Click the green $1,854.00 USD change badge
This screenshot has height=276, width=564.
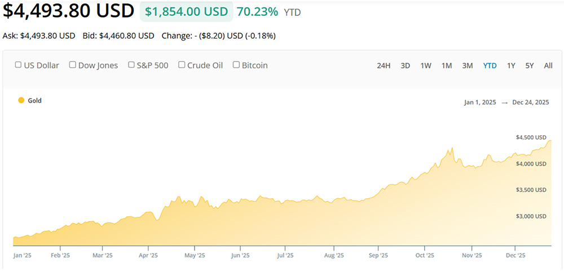[x=186, y=11]
